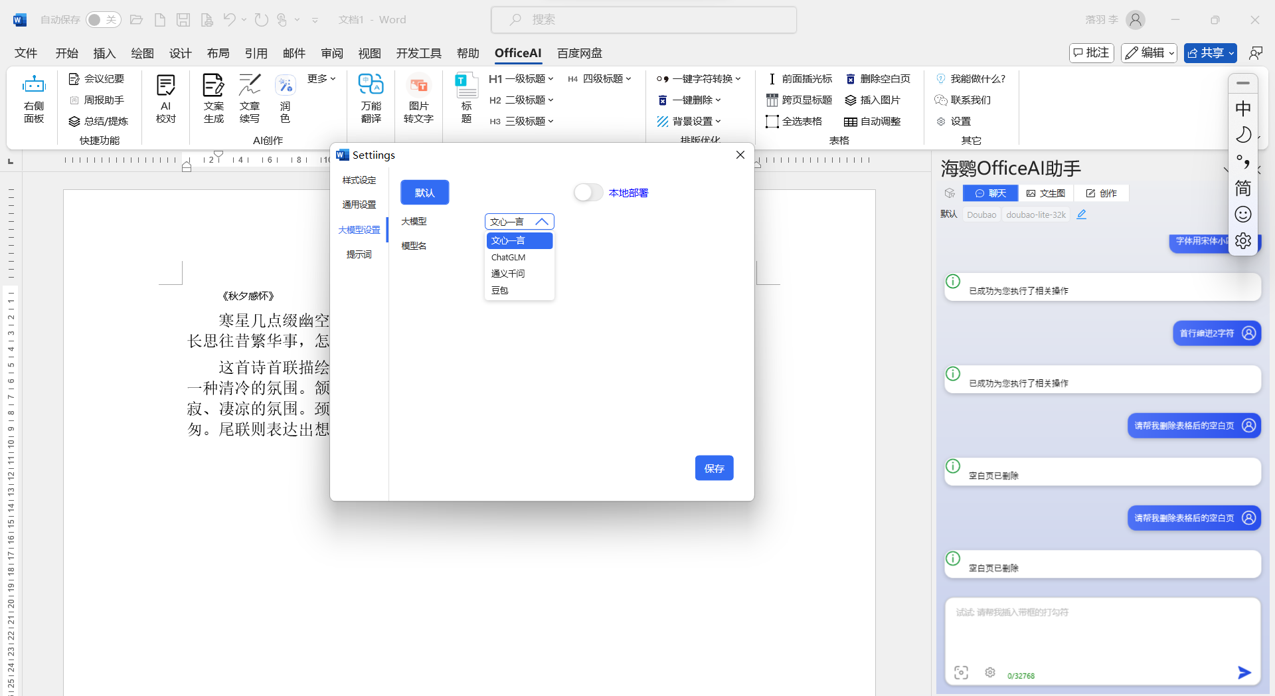Close the Settings dialog
This screenshot has width=1275, height=696.
740,155
